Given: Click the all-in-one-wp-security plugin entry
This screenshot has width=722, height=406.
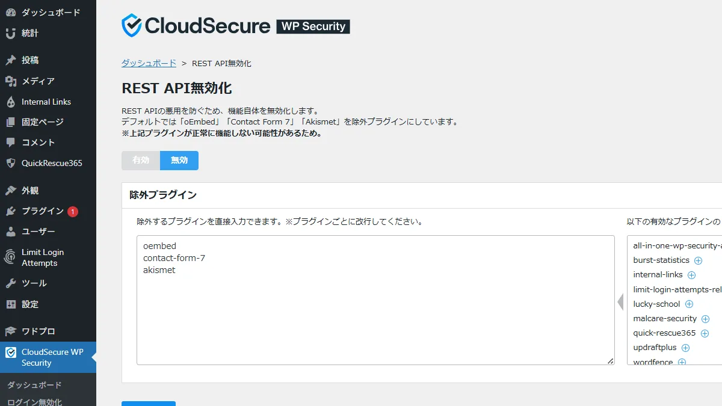Looking at the screenshot, I should tap(677, 246).
